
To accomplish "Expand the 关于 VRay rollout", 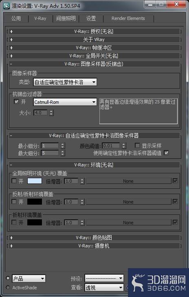I will 94,39.
